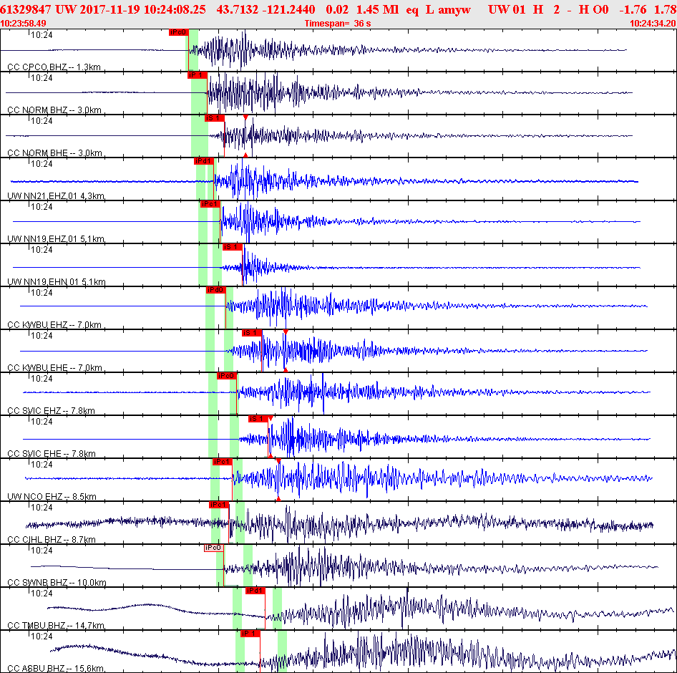The image size is (677, 673).
Task: Click the UW NN19 EHZ 01 channel label
Action: coord(56,239)
